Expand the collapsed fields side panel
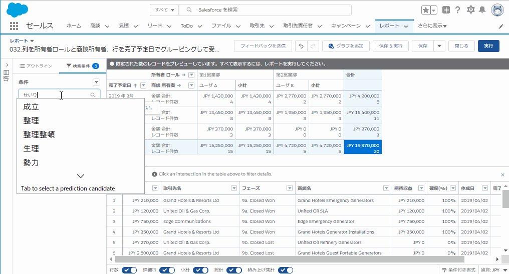The width and height of the screenshot is (509, 274). pyautogui.click(x=7, y=65)
